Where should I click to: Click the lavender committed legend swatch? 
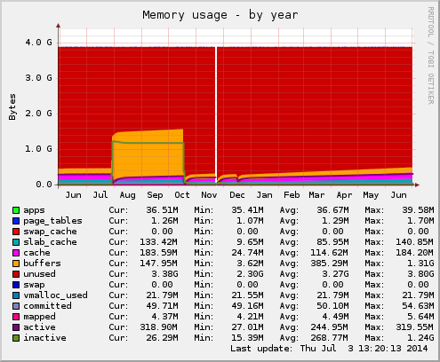coord(16,306)
